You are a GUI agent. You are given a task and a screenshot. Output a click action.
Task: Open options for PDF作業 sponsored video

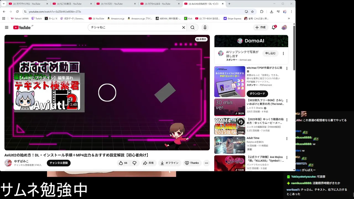pyautogui.click(x=287, y=69)
